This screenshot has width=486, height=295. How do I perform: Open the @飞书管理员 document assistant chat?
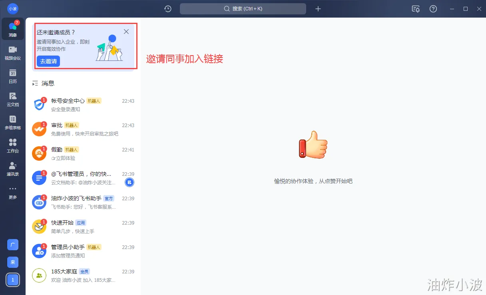(x=83, y=178)
